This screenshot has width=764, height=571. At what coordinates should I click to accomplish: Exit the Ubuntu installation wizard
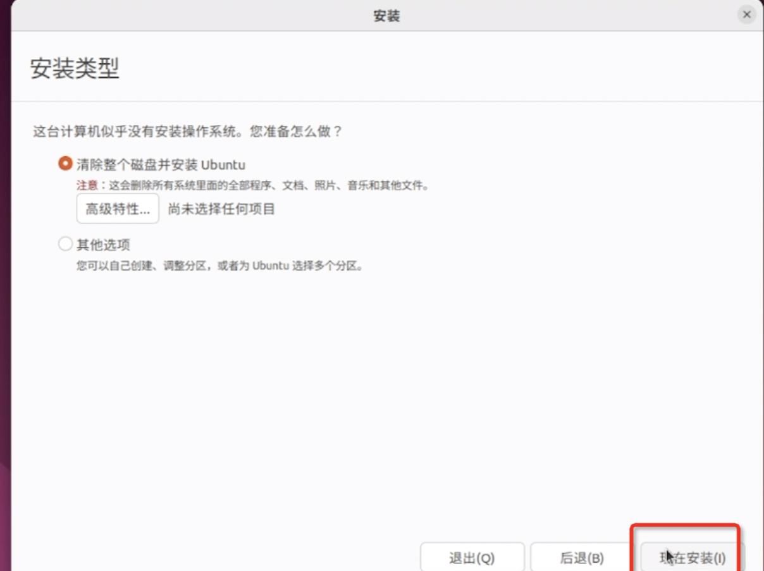pos(472,558)
